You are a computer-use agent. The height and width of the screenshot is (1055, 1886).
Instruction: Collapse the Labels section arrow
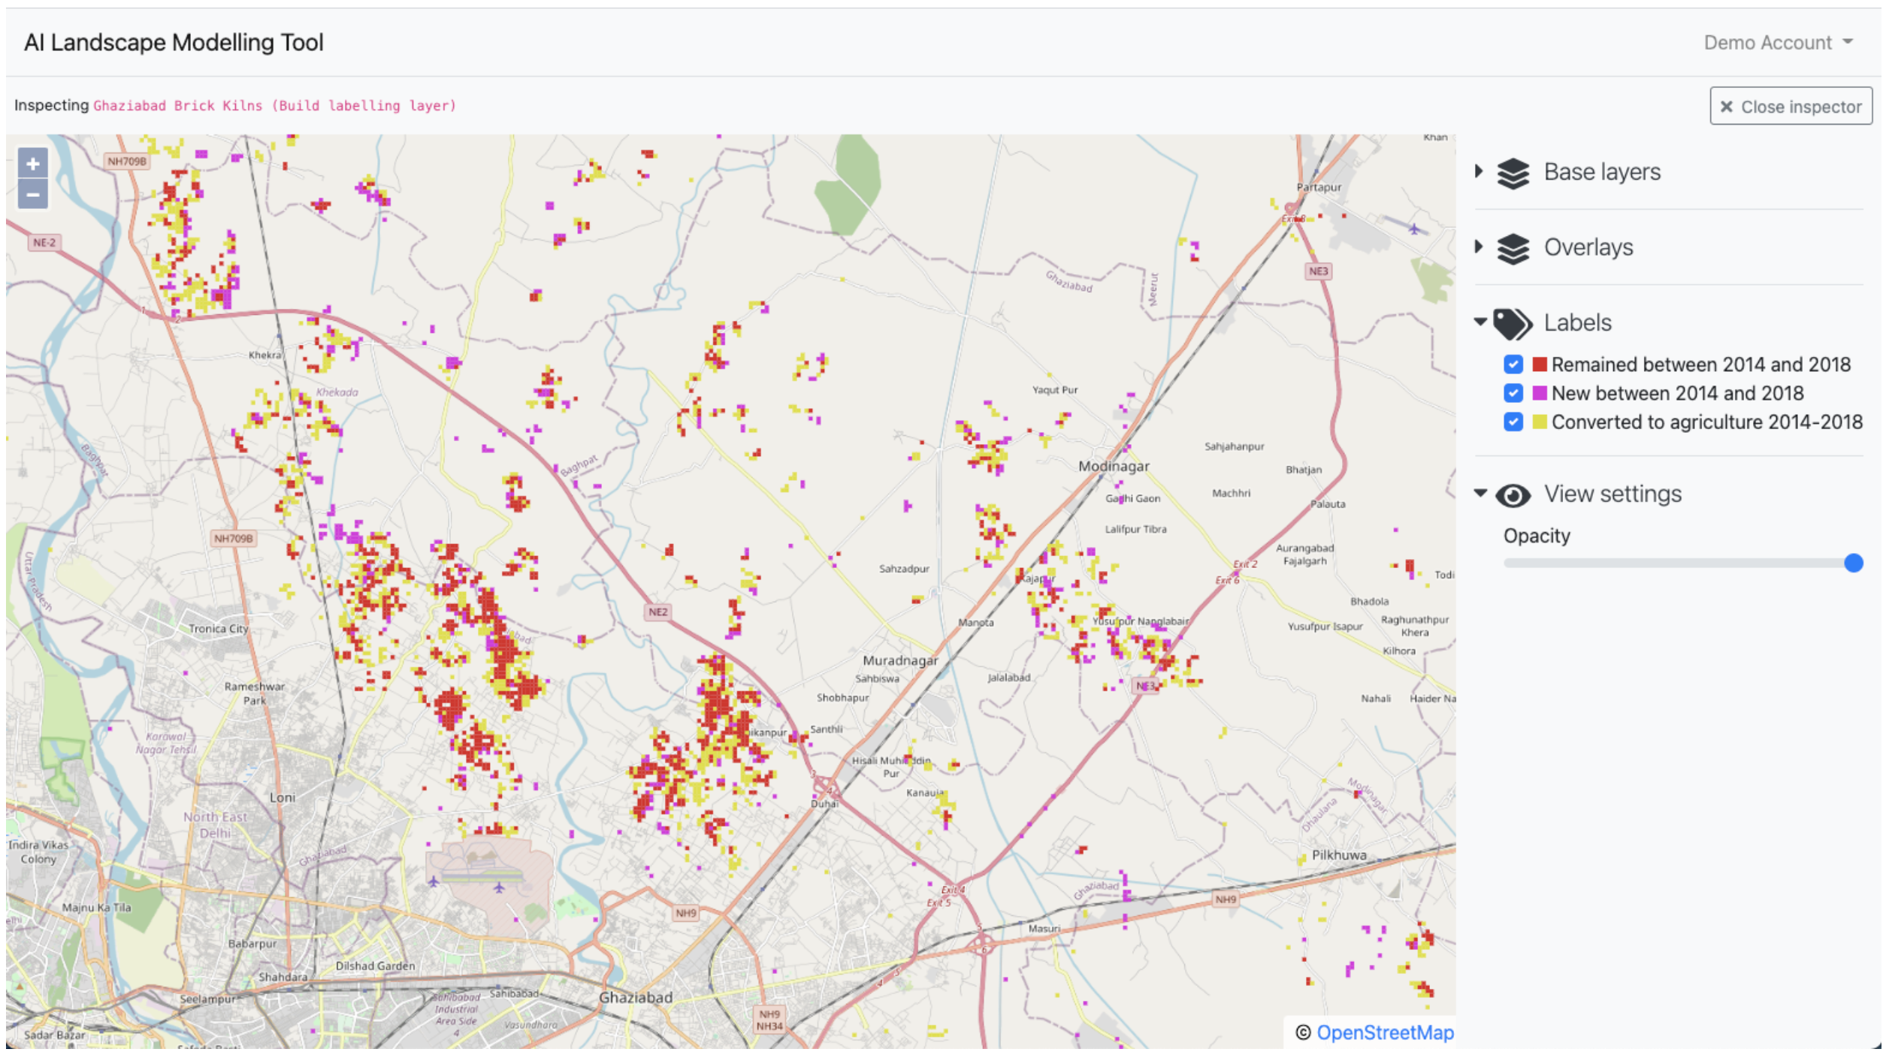pyautogui.click(x=1480, y=322)
